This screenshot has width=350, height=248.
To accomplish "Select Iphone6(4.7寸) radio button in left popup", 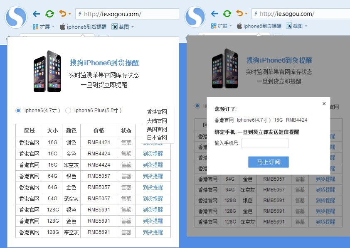I will pyautogui.click(x=18, y=110).
